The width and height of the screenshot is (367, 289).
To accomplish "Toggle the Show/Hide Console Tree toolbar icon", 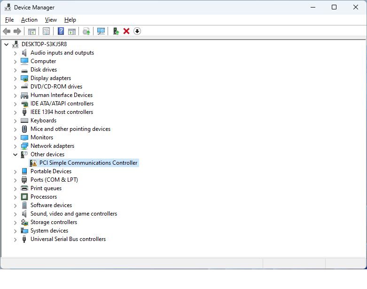I will click(32, 31).
